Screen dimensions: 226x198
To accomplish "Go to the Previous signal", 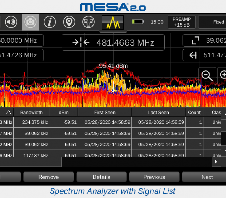I will click(x=154, y=177).
